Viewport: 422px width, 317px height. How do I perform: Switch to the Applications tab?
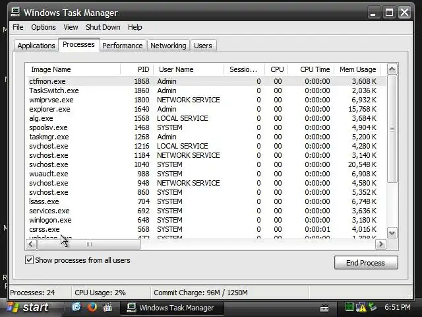[36, 46]
